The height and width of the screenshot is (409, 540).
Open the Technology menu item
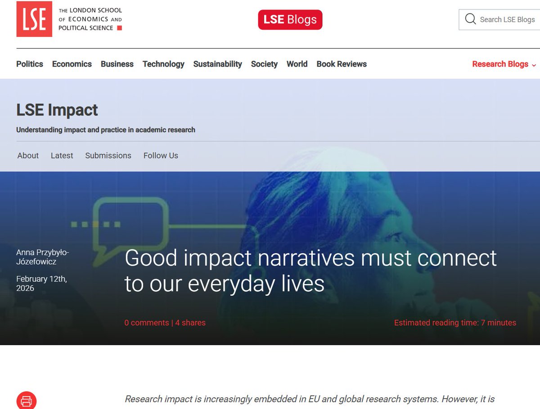point(163,64)
